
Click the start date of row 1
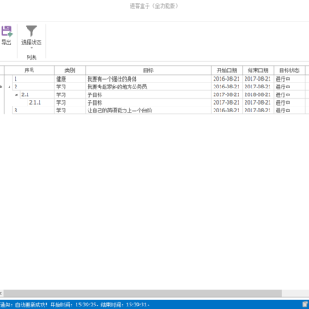[x=227, y=79]
